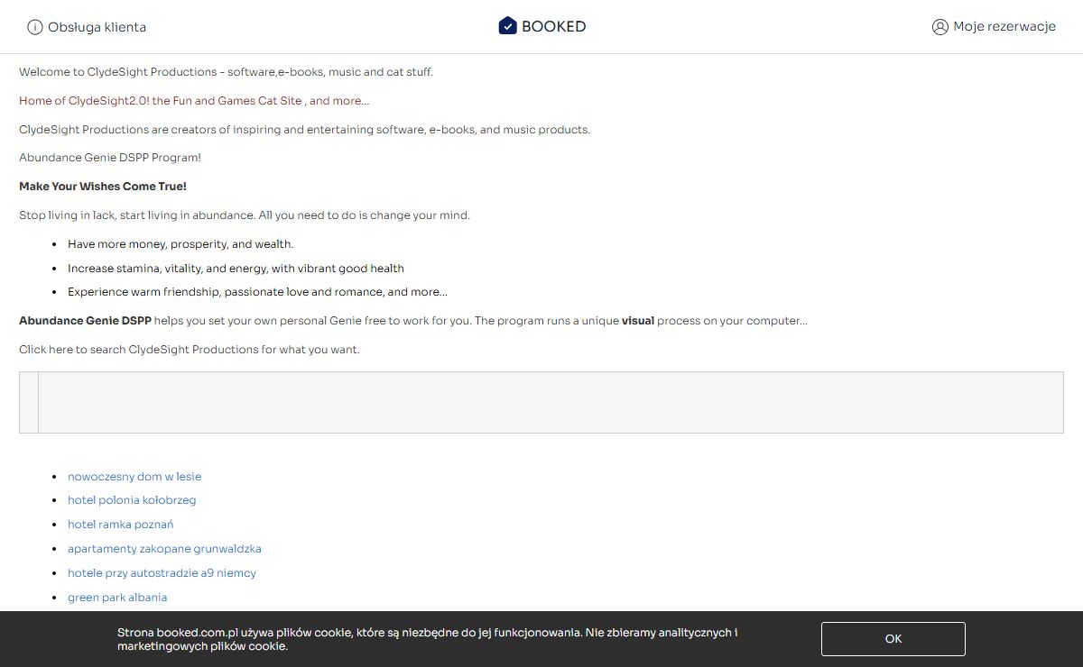Click the 'Stop living in lack' sentence

pos(245,215)
